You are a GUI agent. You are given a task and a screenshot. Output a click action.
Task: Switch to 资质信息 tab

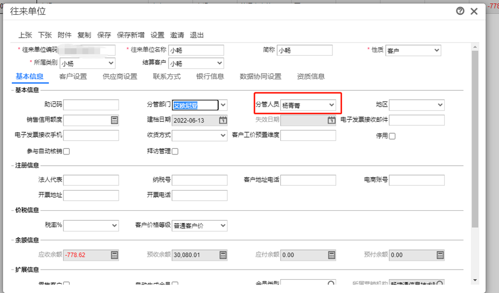coord(311,76)
